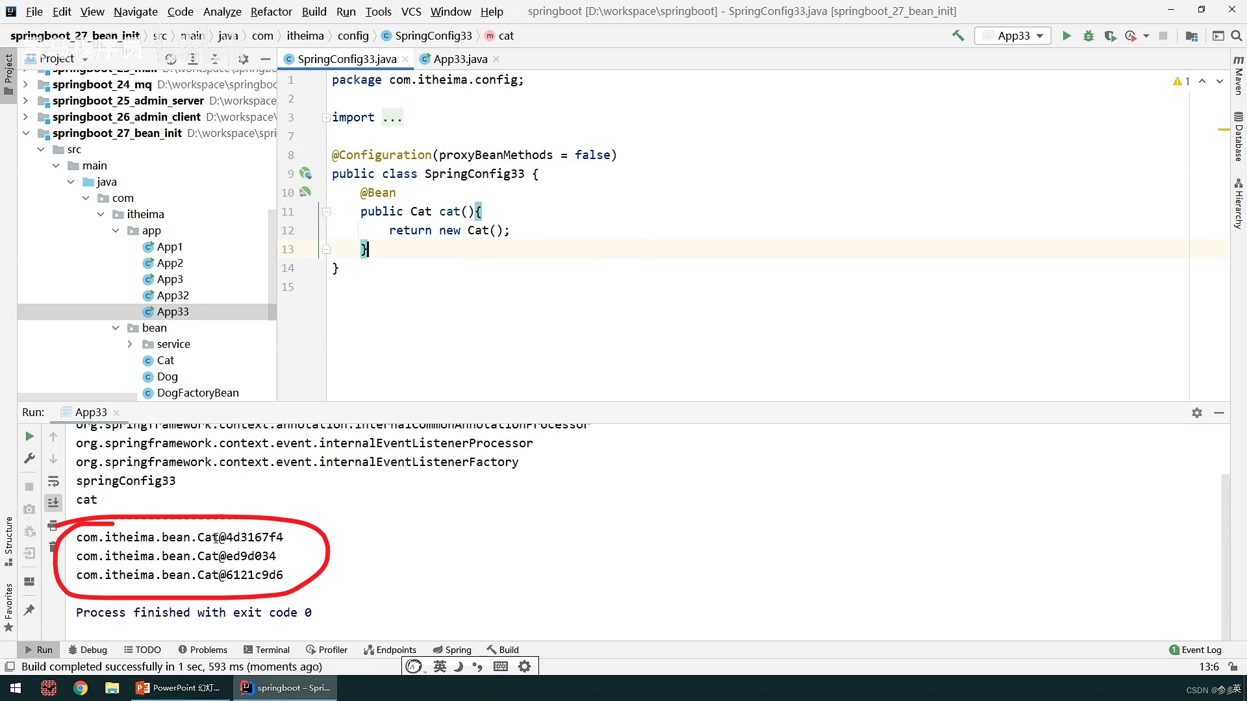Click the Scroll to End console icon
This screenshot has width=1247, height=701.
[53, 502]
